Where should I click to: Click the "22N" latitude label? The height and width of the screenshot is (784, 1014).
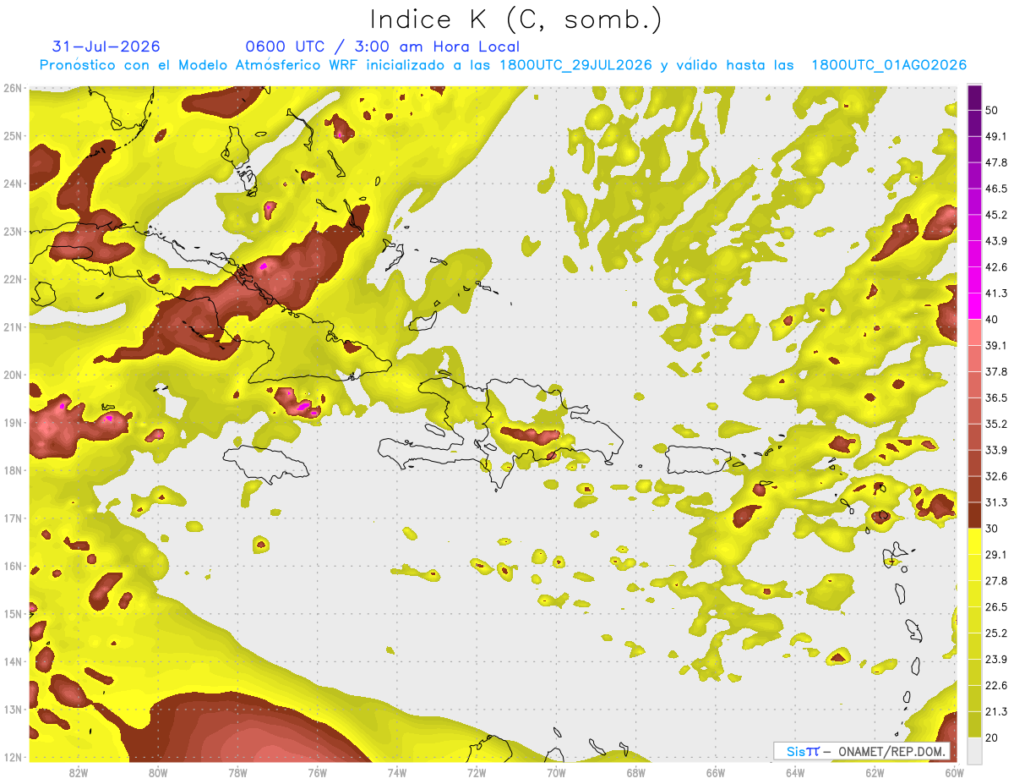coord(12,279)
